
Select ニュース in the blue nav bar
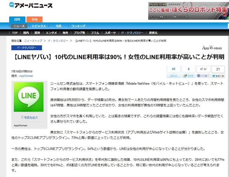(19, 26)
